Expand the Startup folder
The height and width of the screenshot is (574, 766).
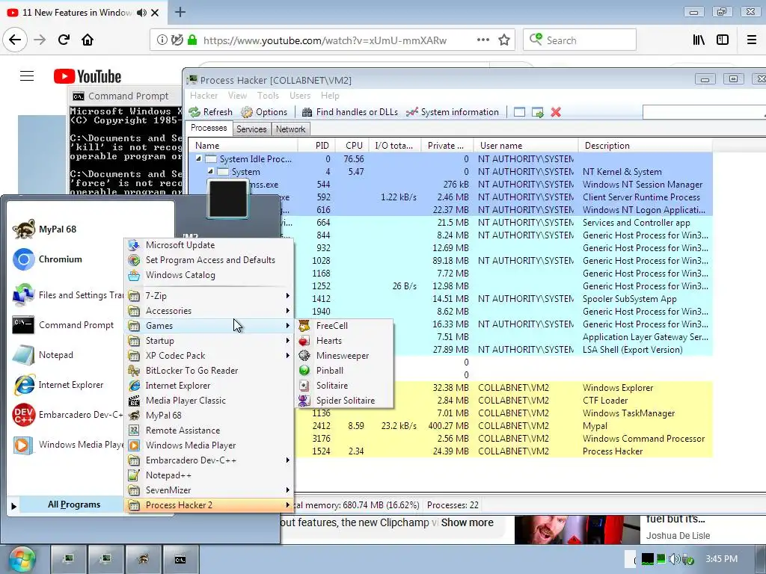pyautogui.click(x=209, y=341)
